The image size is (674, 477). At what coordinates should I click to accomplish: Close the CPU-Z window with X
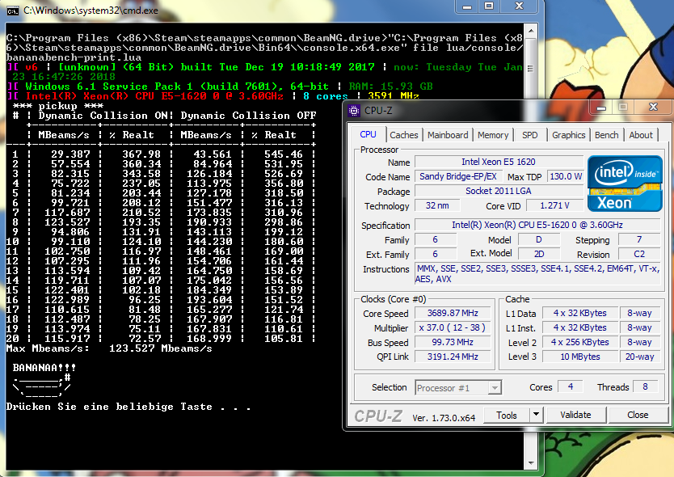(653, 107)
